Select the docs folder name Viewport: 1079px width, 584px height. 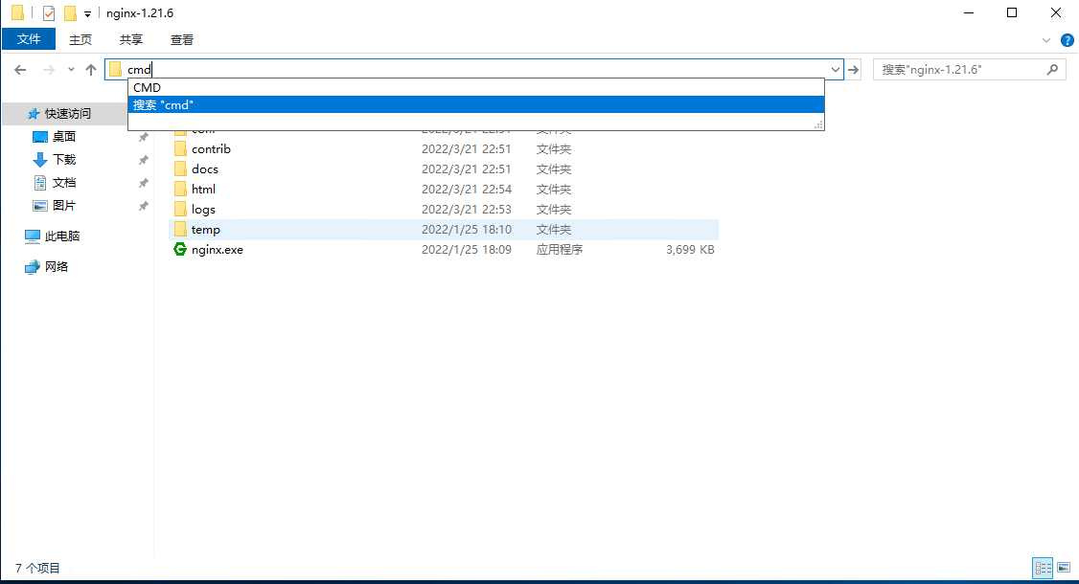pyautogui.click(x=205, y=168)
